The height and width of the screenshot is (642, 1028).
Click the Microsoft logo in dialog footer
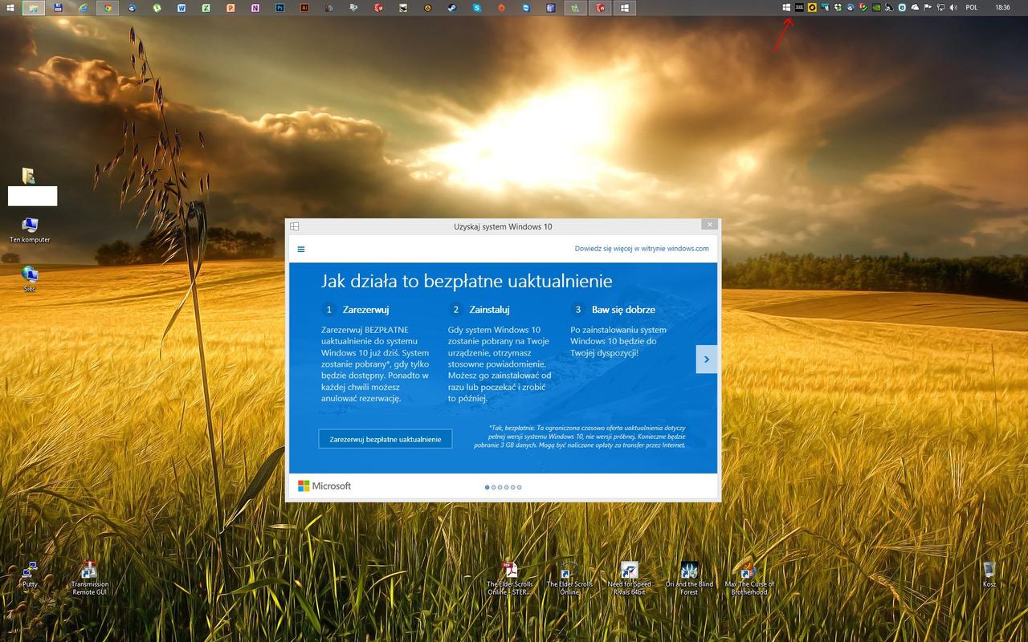point(324,486)
